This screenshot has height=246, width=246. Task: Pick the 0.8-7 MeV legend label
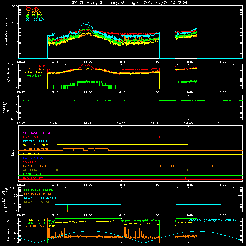(x=34, y=72)
